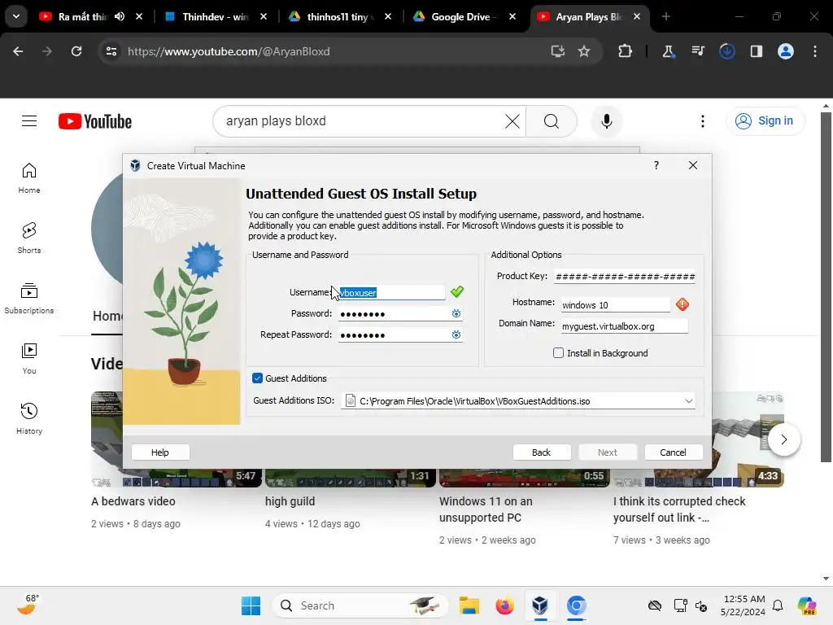Image resolution: width=833 pixels, height=625 pixels.
Task: Open Subscriptions in YouTube sidebar
Action: [29, 298]
